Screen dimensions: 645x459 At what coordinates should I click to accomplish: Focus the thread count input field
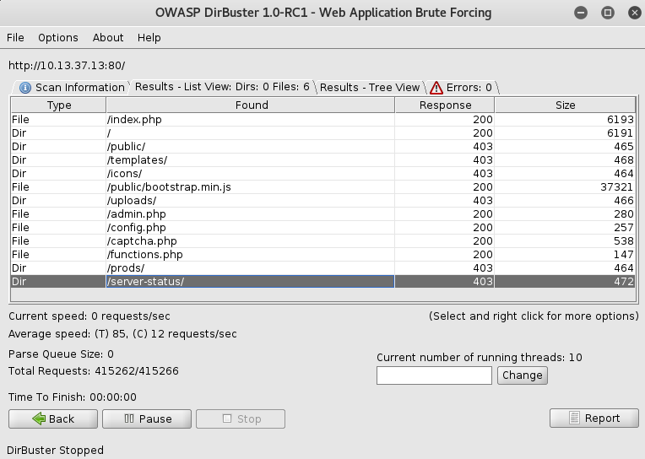[434, 375]
